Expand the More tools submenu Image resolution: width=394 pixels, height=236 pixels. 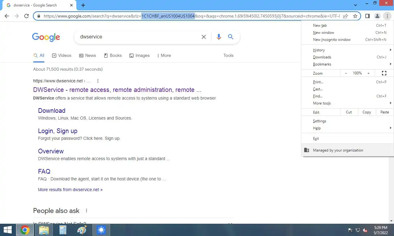348,103
